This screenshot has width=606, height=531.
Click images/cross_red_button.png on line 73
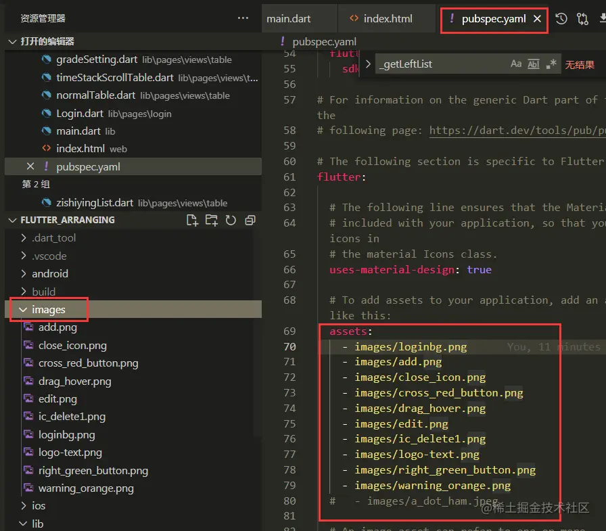pos(439,392)
